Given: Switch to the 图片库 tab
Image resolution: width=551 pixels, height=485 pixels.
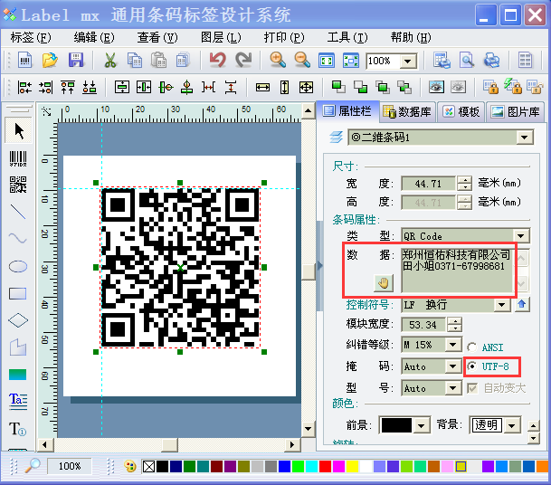Looking at the screenshot, I should (x=516, y=112).
